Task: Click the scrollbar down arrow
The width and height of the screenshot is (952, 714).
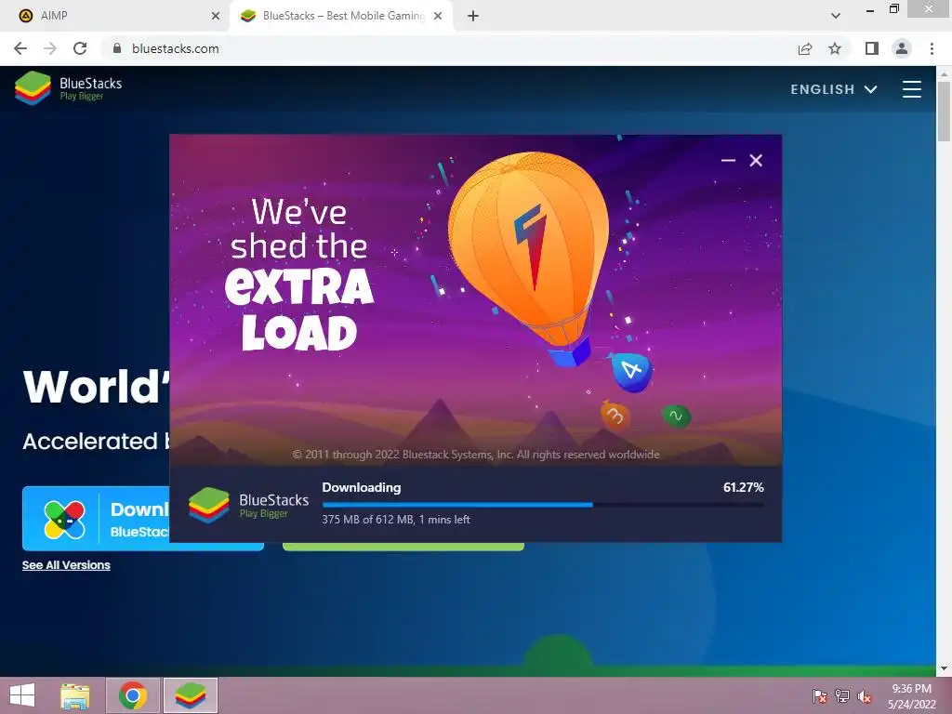Action: (944, 668)
